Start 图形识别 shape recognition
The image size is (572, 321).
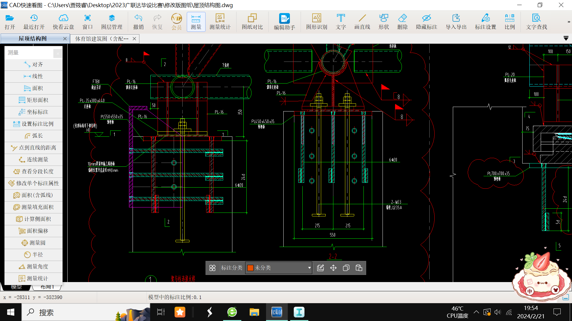[x=317, y=22]
